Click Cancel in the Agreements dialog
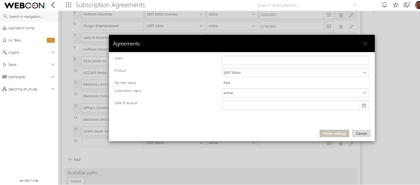This screenshot has height=185, width=420. tap(361, 133)
